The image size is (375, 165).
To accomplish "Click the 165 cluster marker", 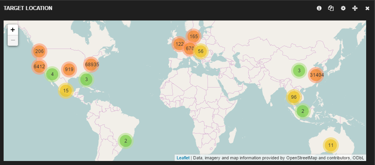I will click(194, 37).
